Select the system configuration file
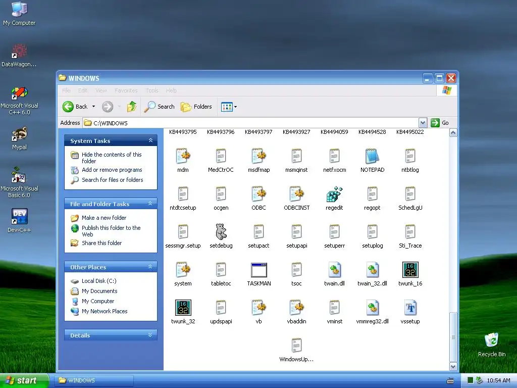 (x=183, y=270)
